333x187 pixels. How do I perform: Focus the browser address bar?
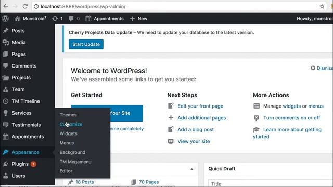178,6
